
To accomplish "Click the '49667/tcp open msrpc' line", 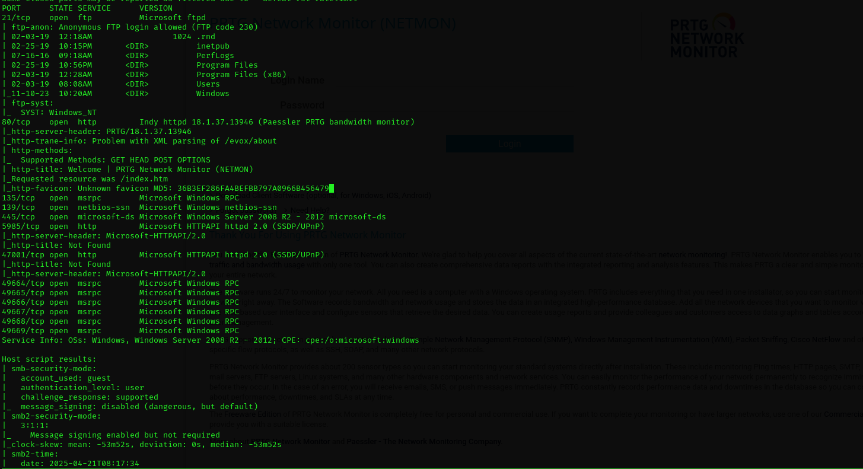I will pos(120,312).
